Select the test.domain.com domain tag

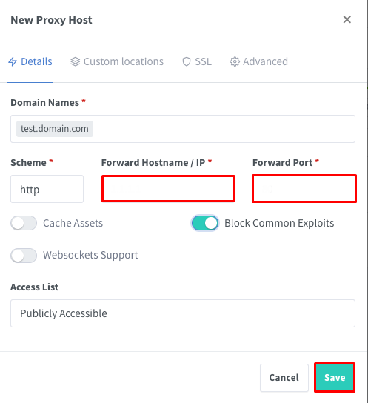pos(55,129)
